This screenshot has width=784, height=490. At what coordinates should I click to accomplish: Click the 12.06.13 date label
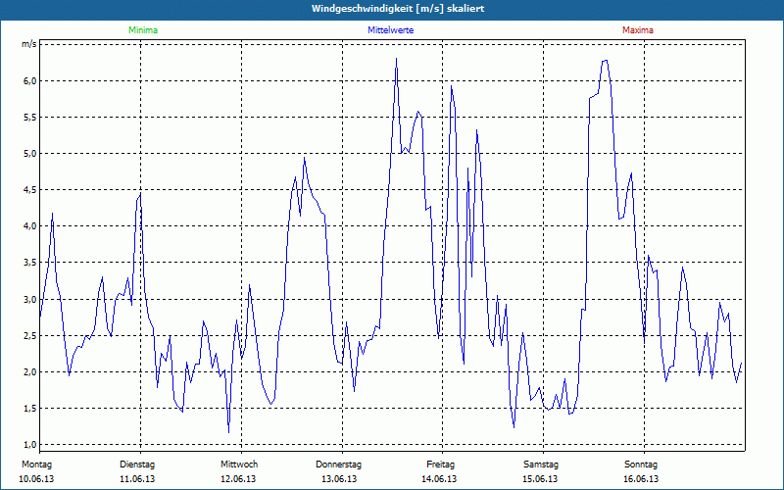pyautogui.click(x=238, y=479)
